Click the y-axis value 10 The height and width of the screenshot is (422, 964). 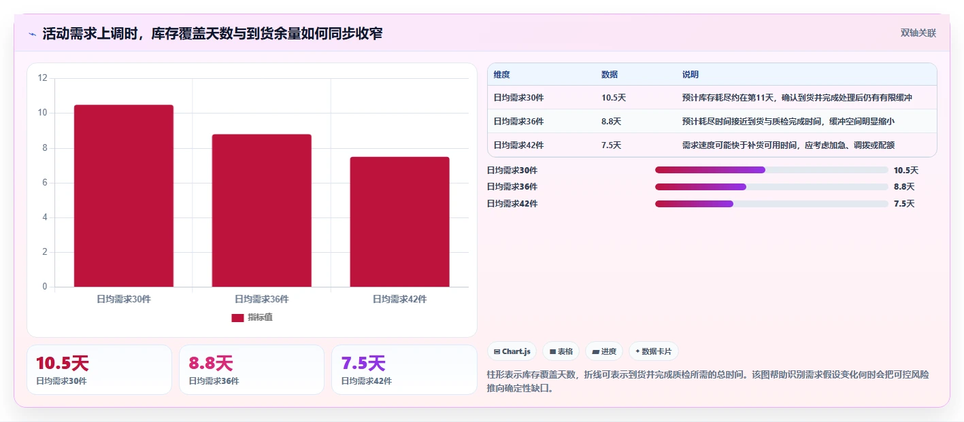[43, 113]
